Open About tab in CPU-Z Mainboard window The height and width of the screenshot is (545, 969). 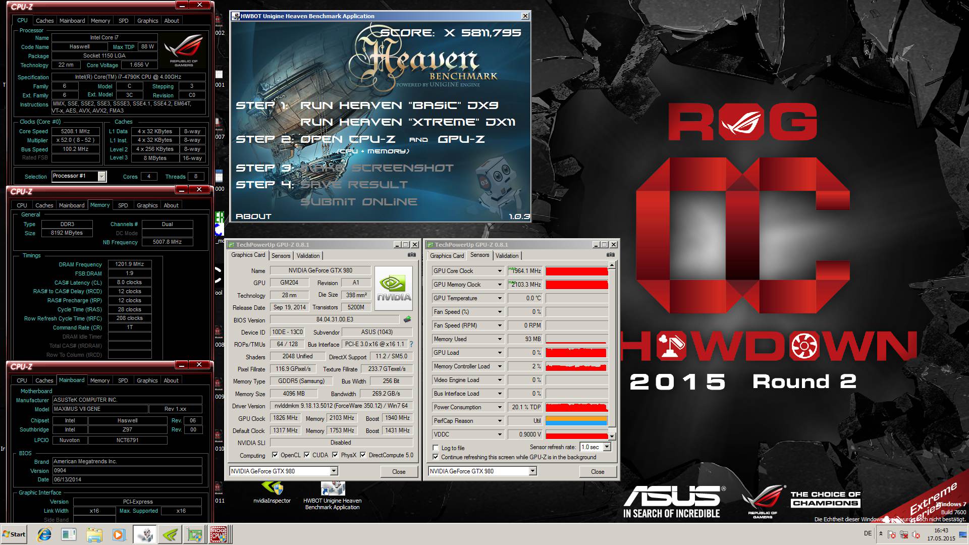171,380
